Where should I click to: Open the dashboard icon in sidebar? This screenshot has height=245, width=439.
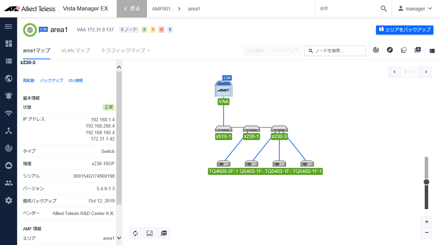pyautogui.click(x=8, y=43)
